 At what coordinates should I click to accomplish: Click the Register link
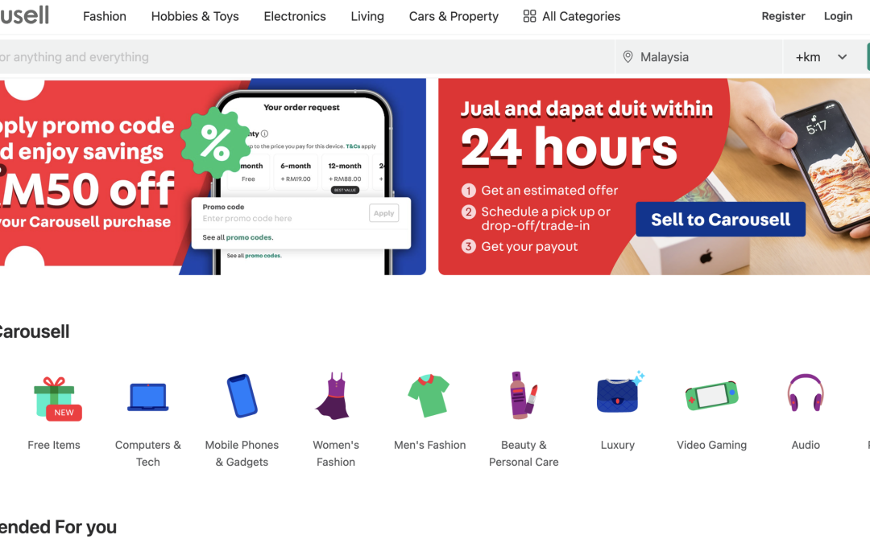tap(783, 16)
